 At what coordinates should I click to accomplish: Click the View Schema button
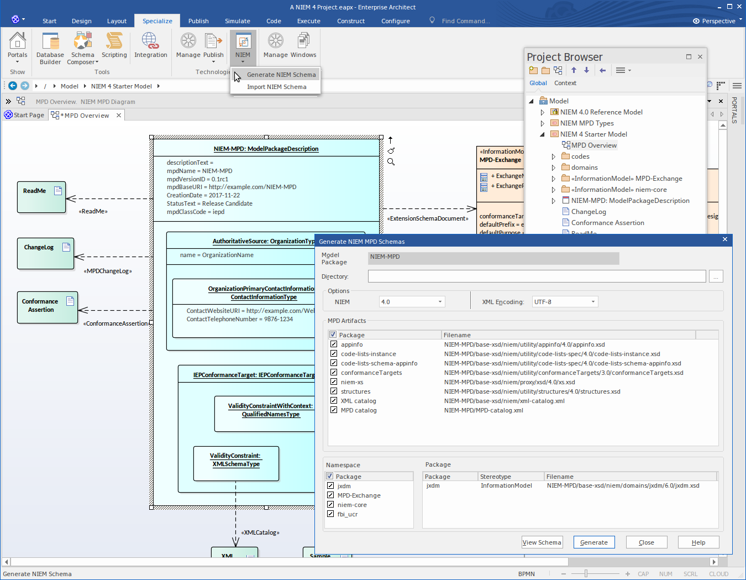(542, 542)
